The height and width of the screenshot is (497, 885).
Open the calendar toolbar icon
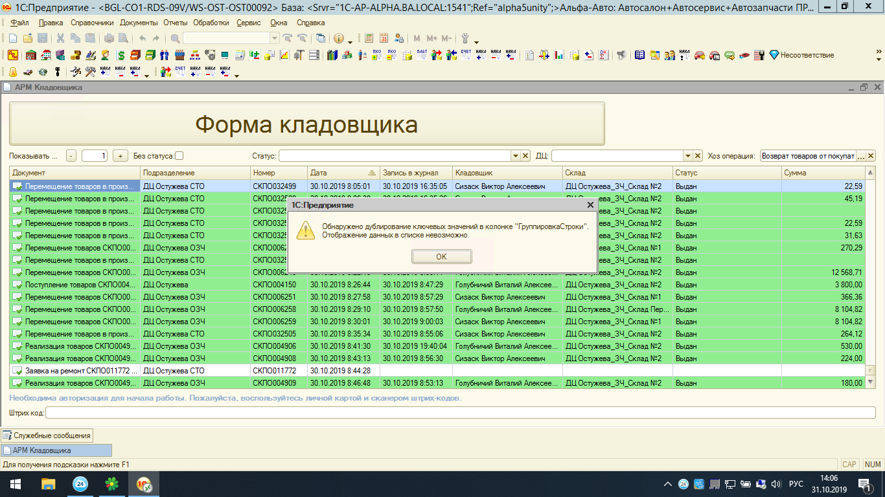click(x=384, y=39)
